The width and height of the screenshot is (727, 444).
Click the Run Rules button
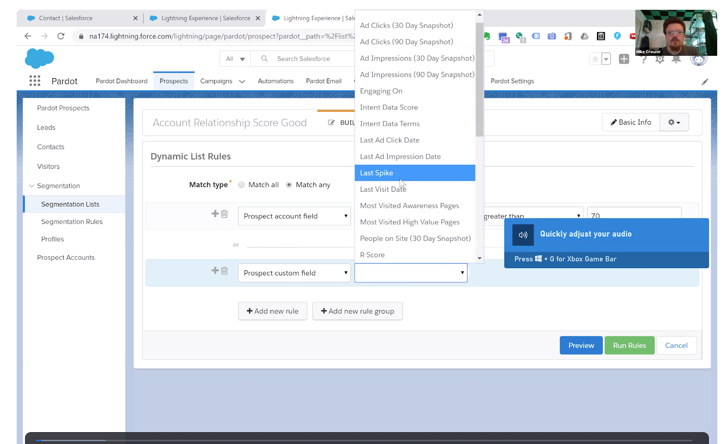(629, 345)
